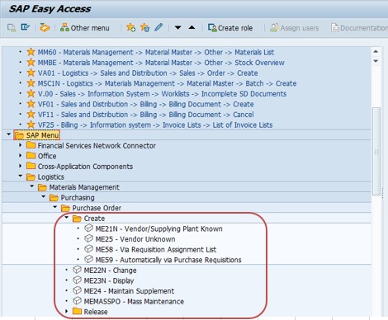Collapse the Materials Management folder
388x320 pixels.
point(32,186)
